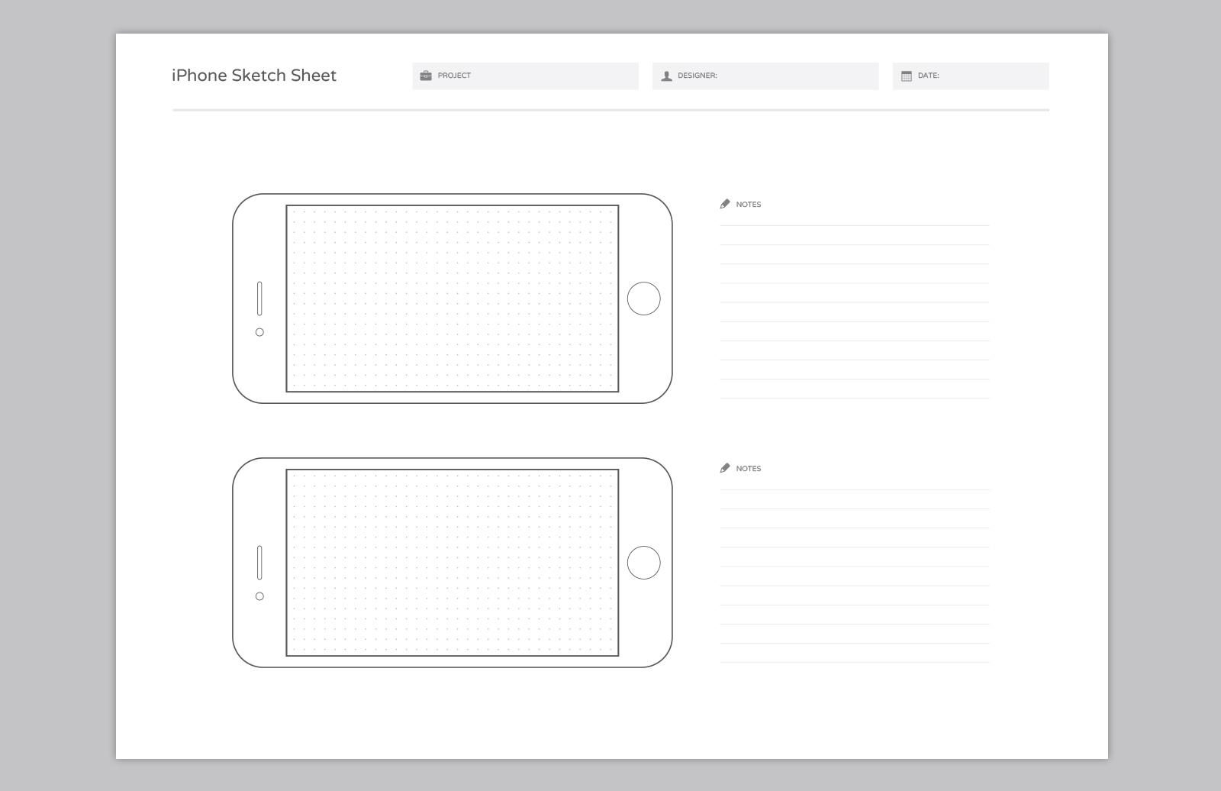1221x791 pixels.
Task: Click the DESIGNER field
Action: pos(765,76)
